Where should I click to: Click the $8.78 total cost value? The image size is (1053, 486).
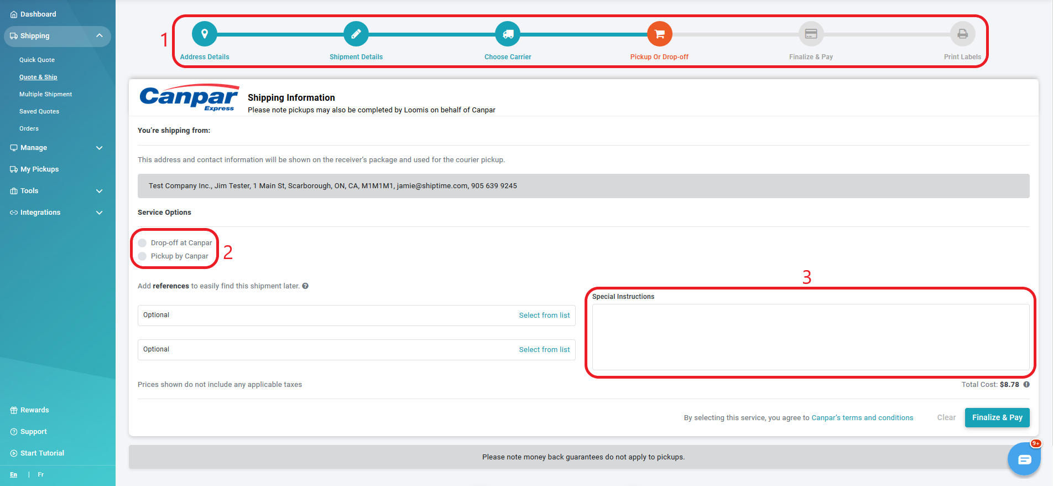[1009, 385]
